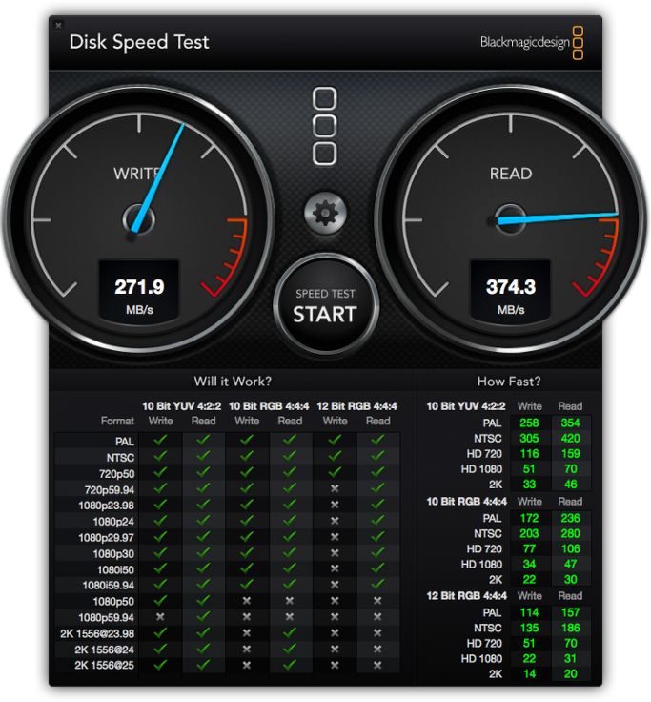Click 10 Bit RGB PAL read value 236
This screenshot has width=651, height=702.
[571, 519]
